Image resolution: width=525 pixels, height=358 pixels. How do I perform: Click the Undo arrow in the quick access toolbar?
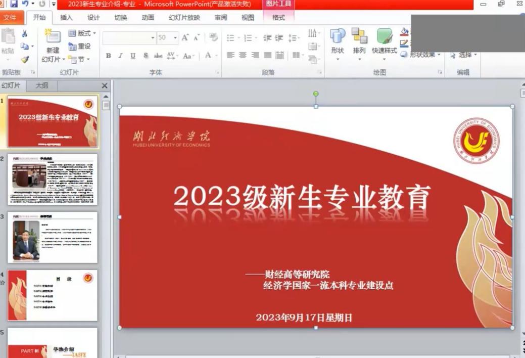click(25, 4)
